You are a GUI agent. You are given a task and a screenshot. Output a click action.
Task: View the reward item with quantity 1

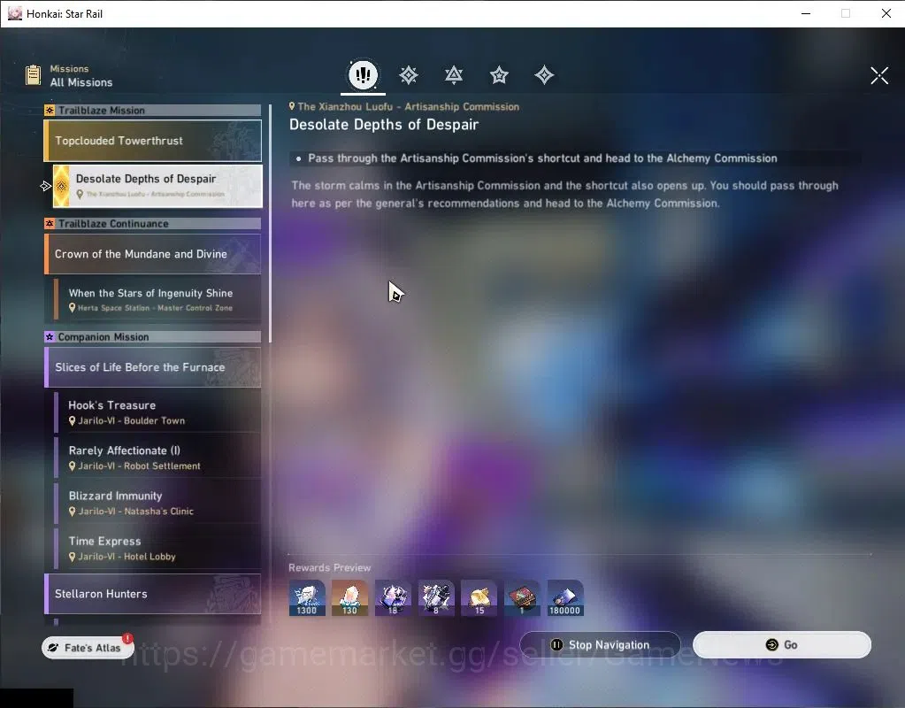click(x=522, y=597)
